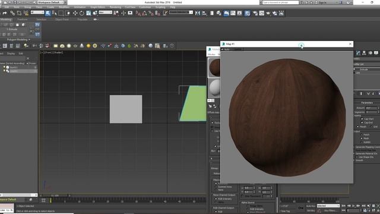Click the Align tool icon

tap(204, 13)
